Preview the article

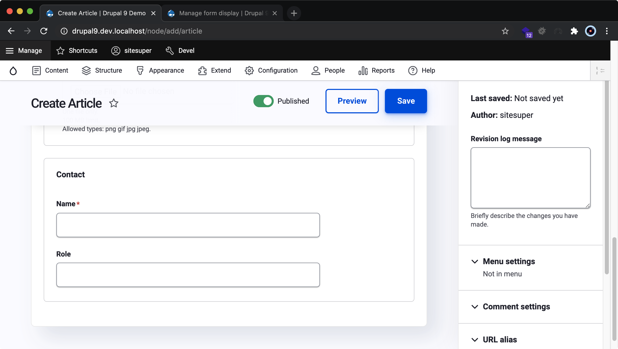(x=352, y=101)
